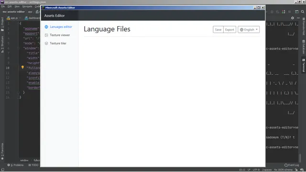Viewport: 306px width, 172px height.
Task: Export the language files
Action: pyautogui.click(x=229, y=30)
